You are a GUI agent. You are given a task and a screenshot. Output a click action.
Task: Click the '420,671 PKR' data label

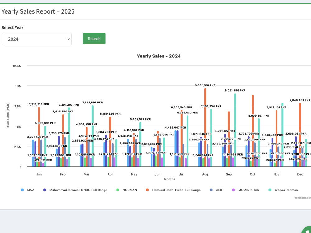pyautogui.click(x=43, y=160)
